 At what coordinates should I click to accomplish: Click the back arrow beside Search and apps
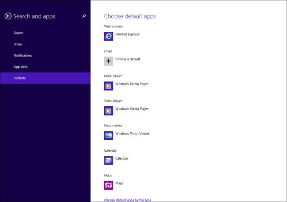pos(8,16)
